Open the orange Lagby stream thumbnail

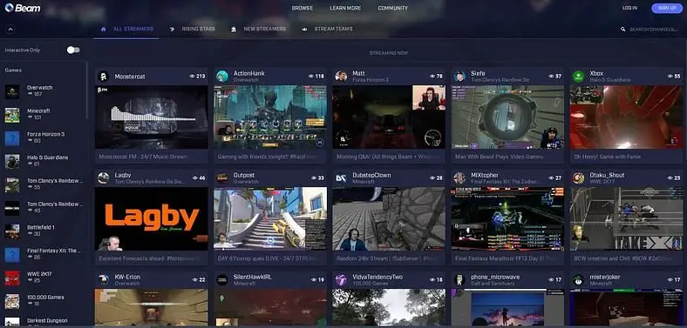(152, 218)
